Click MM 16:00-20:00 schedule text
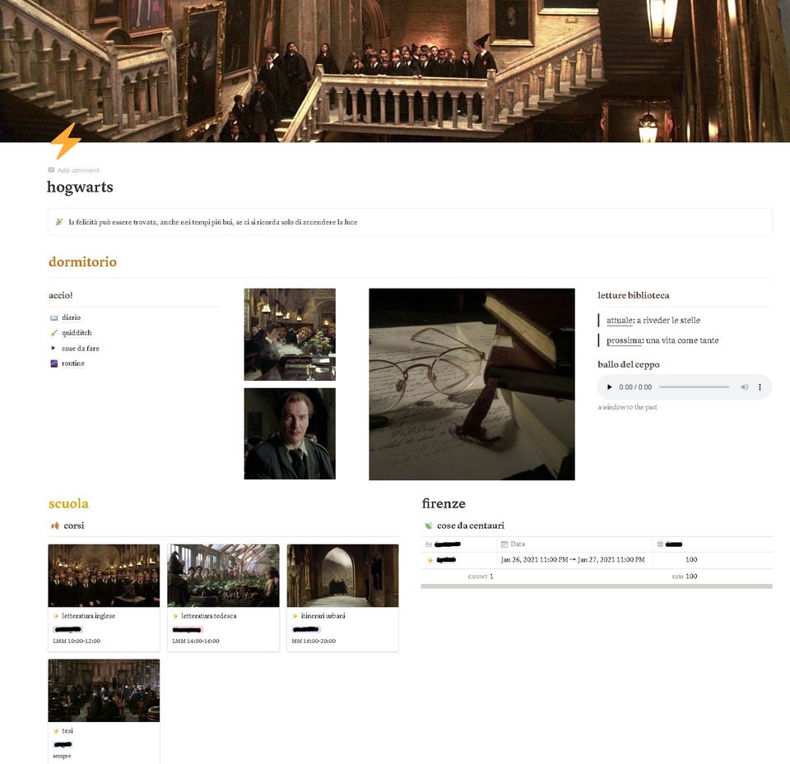 (314, 641)
